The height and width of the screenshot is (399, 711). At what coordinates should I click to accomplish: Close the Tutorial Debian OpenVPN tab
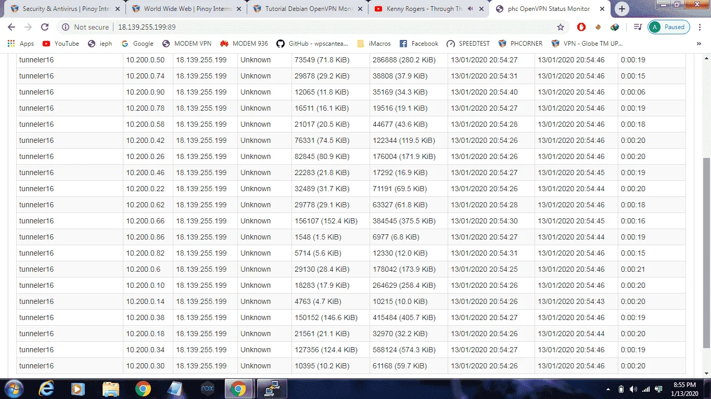pyautogui.click(x=360, y=9)
